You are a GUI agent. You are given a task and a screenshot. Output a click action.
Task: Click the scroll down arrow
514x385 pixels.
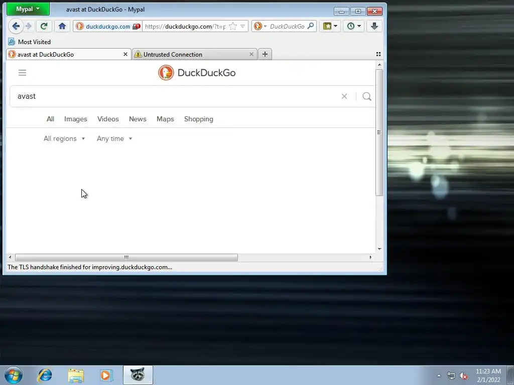tap(379, 249)
